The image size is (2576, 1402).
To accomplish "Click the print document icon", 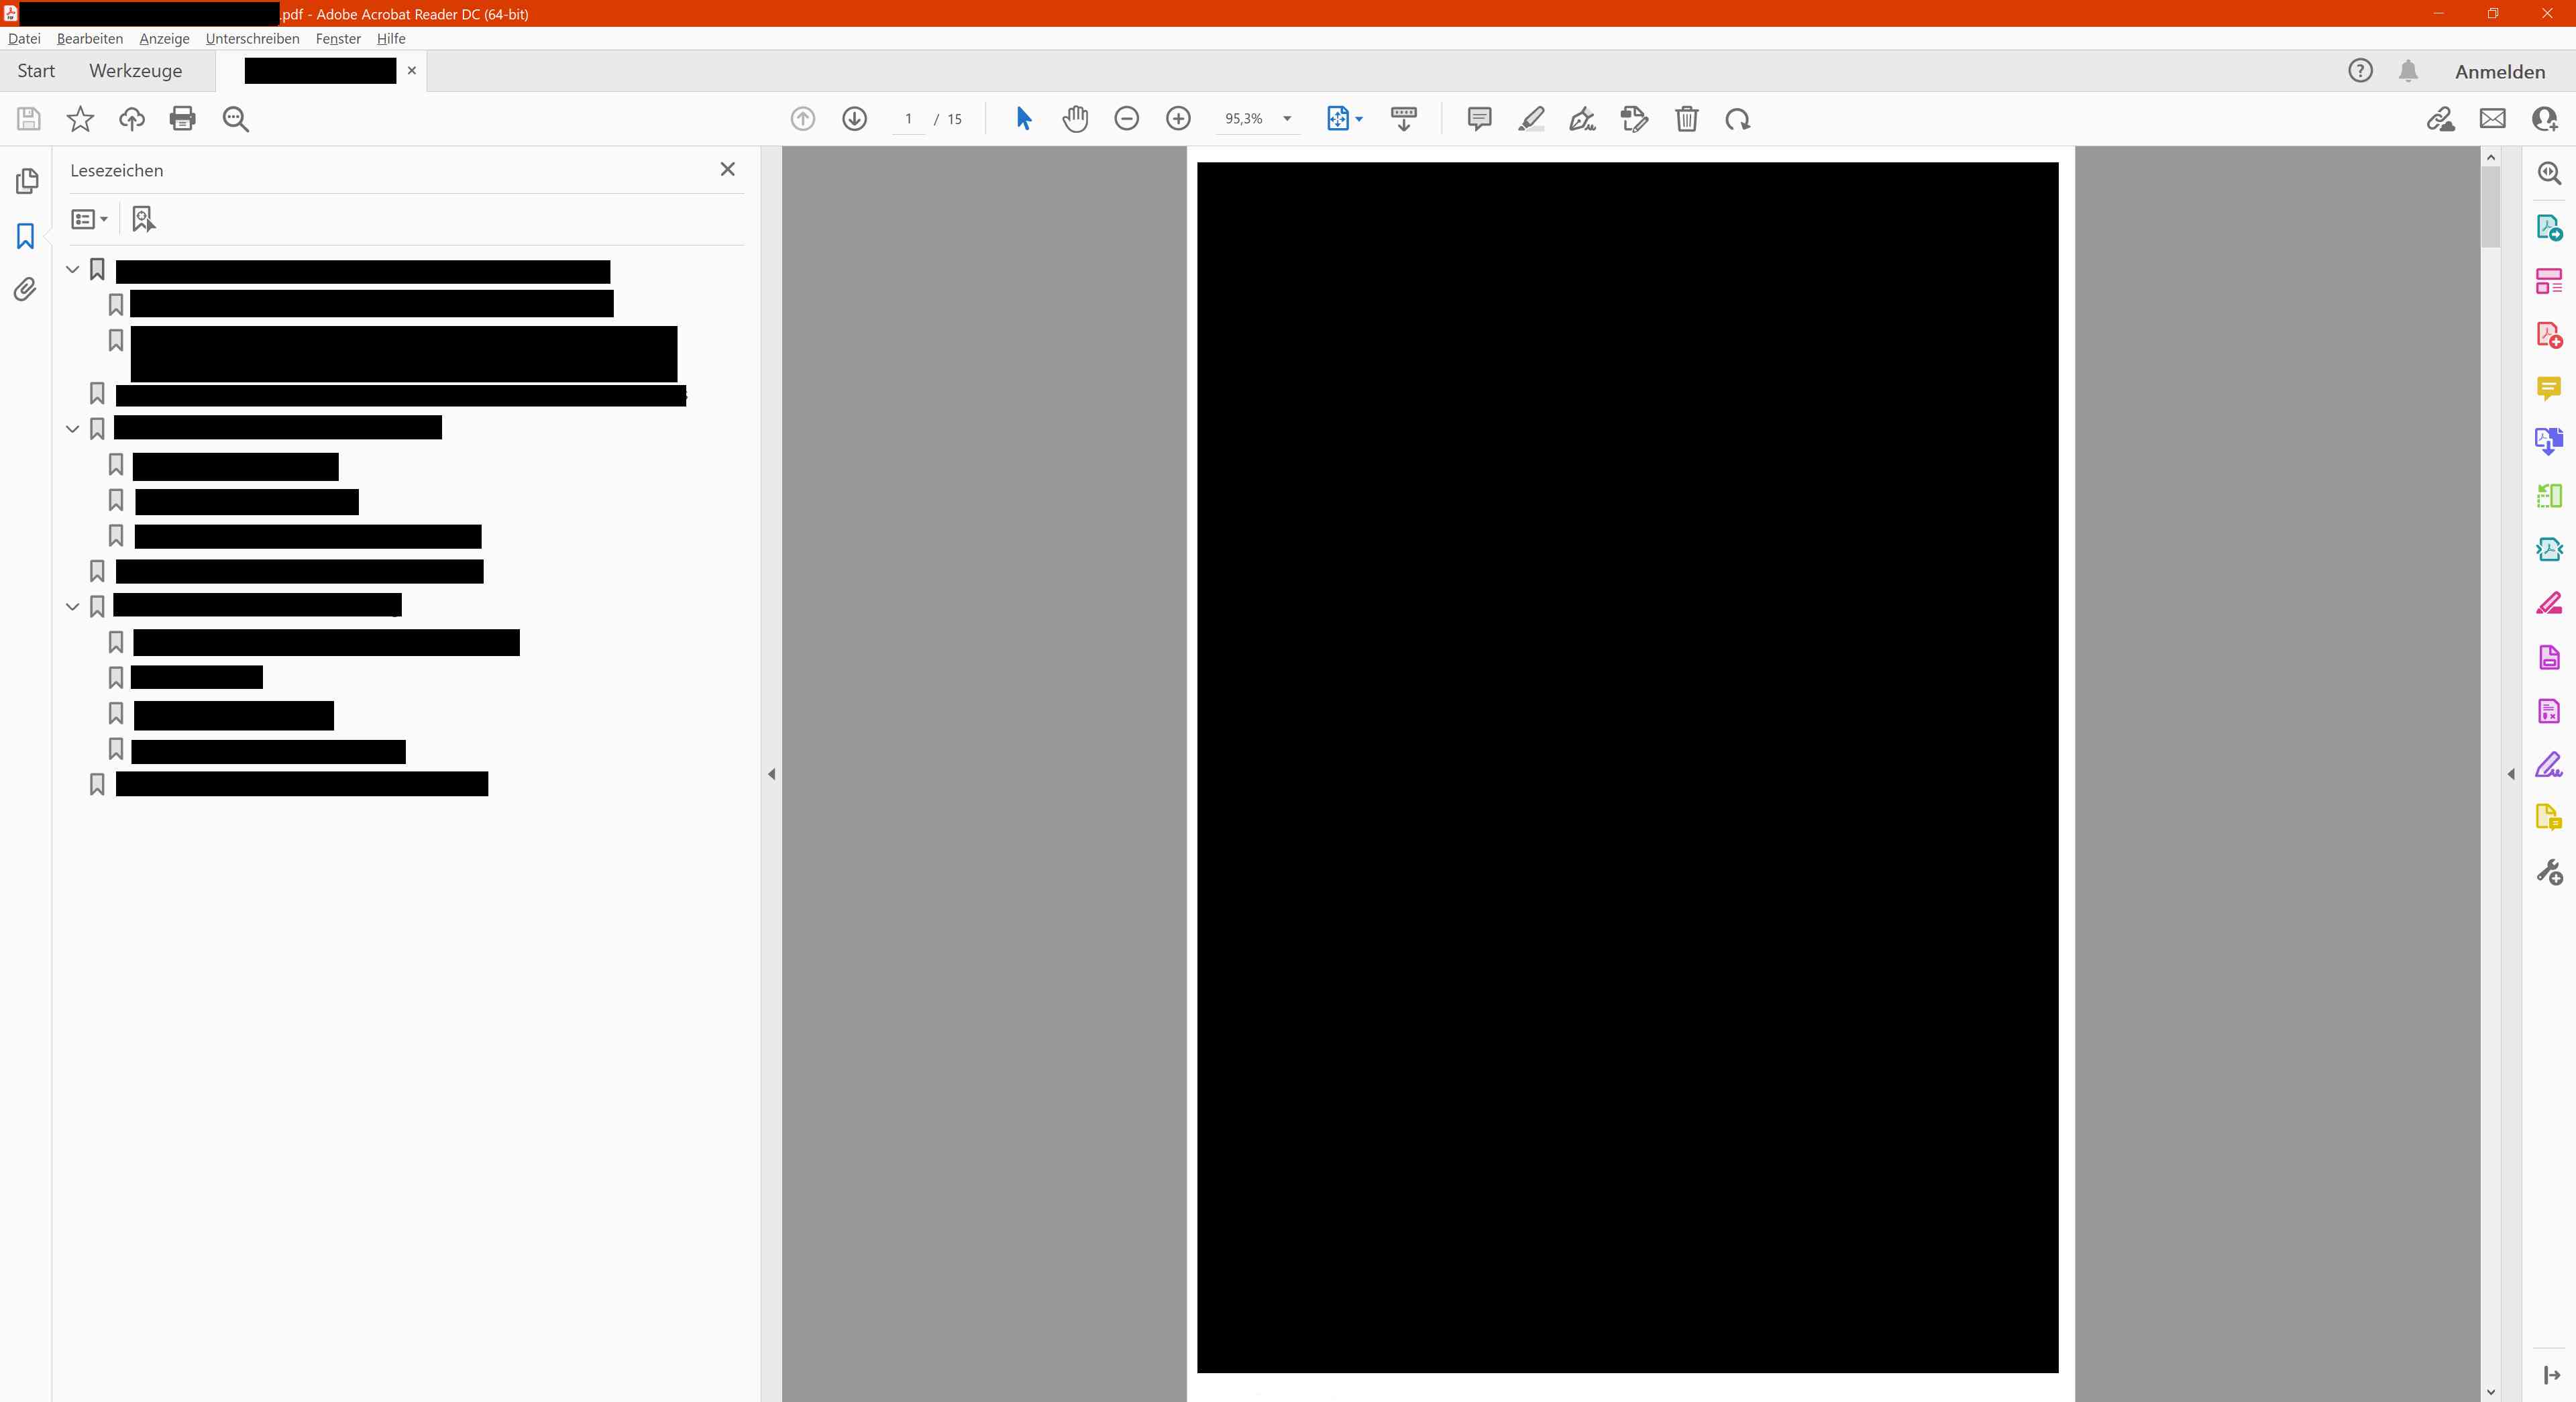I will pyautogui.click(x=182, y=119).
